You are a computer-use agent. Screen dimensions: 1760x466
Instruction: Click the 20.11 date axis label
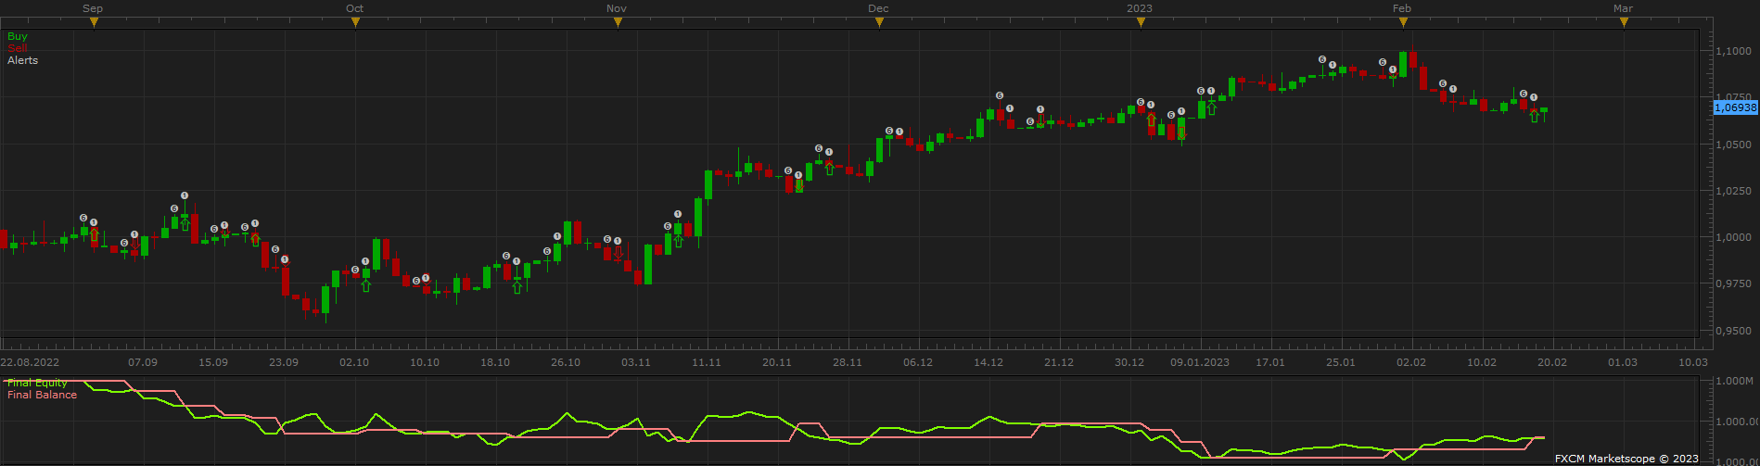pos(777,362)
